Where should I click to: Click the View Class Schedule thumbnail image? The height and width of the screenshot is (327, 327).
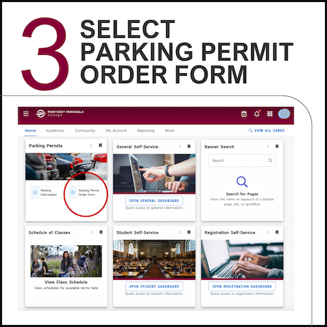click(x=66, y=261)
